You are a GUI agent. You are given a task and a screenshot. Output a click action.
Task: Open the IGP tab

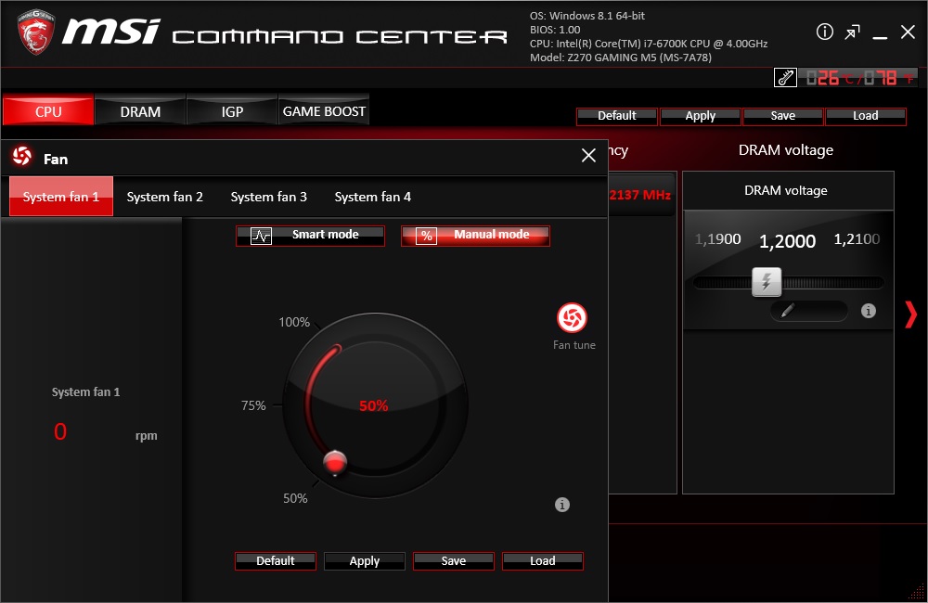click(x=232, y=110)
